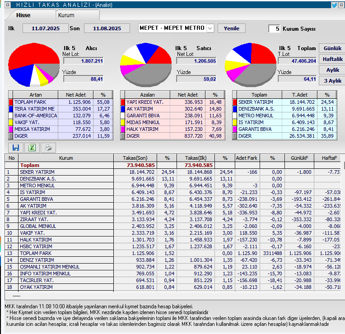
Task: Select the Günlük period button
Action: click(332, 48)
